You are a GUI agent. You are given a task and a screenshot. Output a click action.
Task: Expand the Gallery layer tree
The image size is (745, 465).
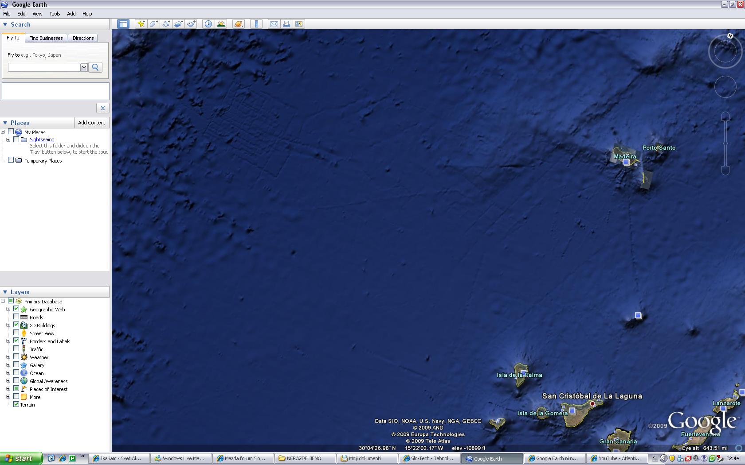tap(8, 365)
